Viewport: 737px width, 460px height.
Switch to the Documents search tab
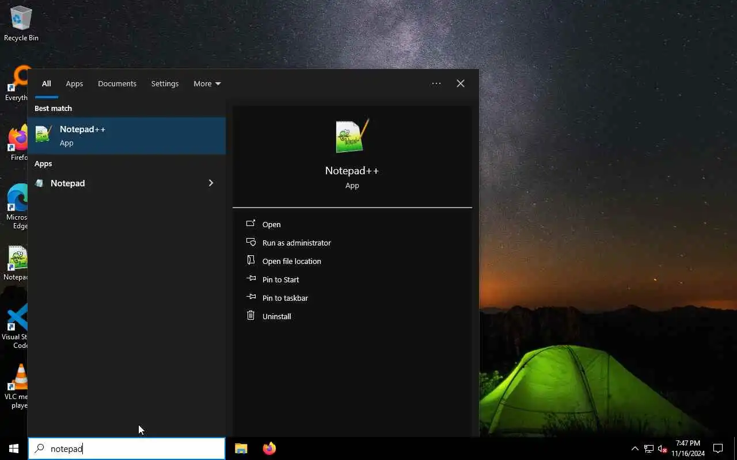point(117,84)
